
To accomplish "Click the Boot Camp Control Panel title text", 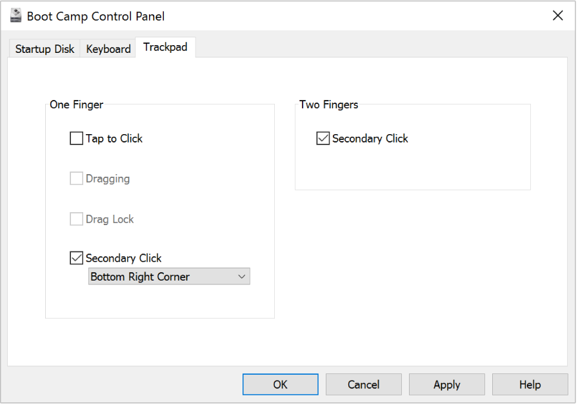I will tap(95, 16).
